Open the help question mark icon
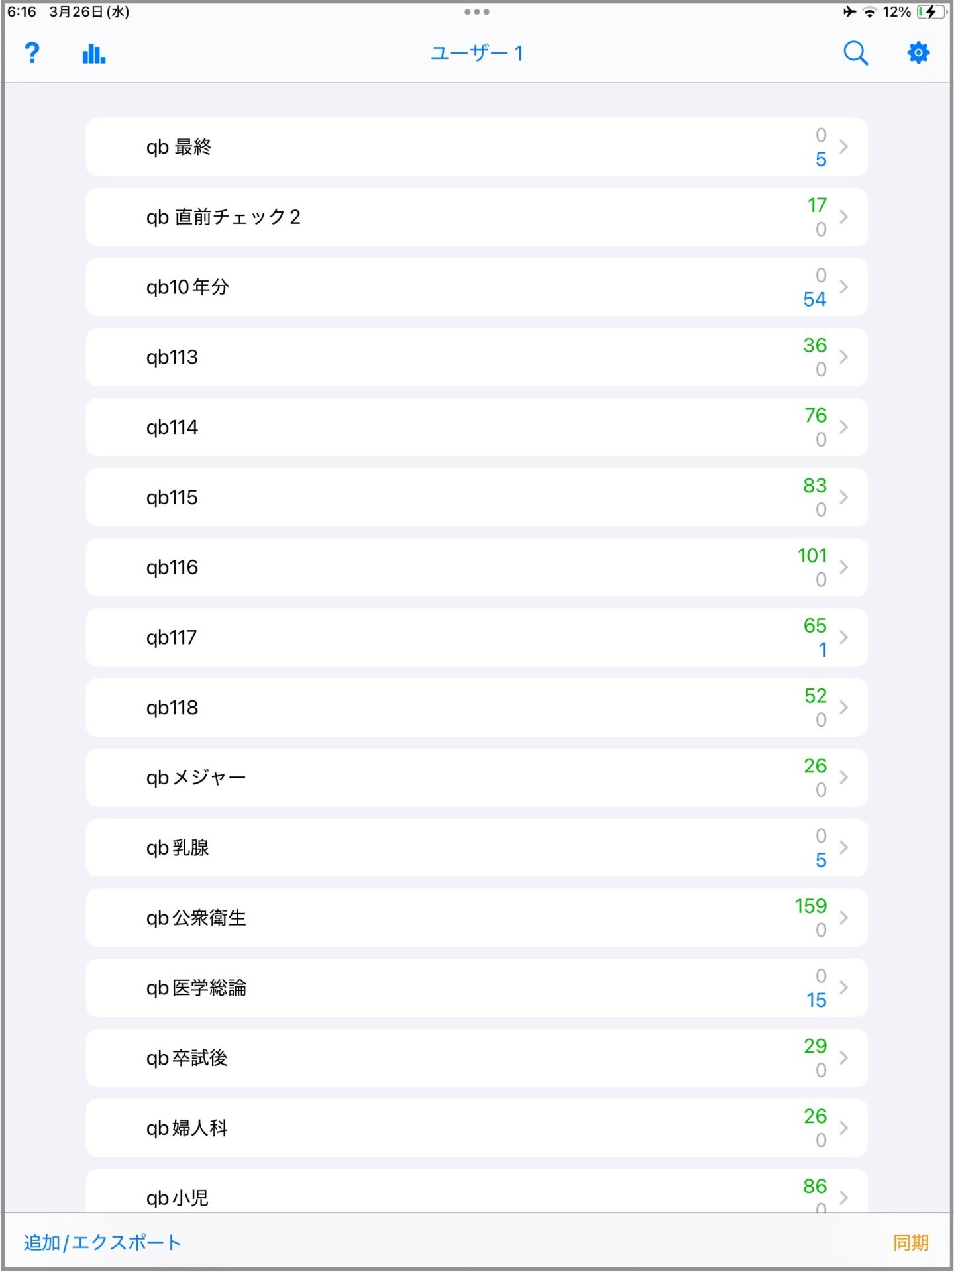 32,53
